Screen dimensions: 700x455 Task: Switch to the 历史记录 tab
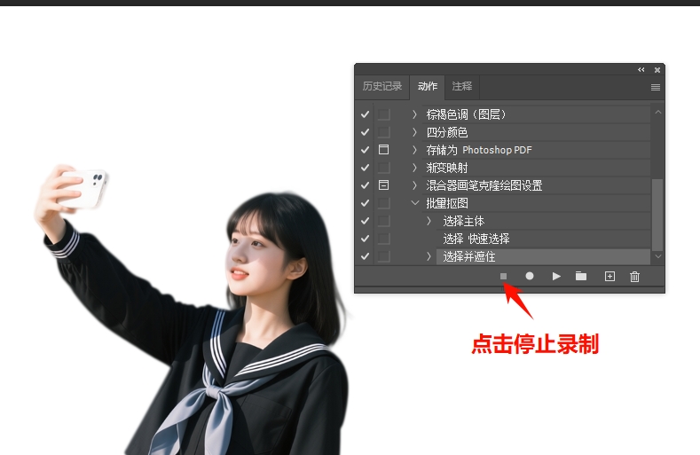point(381,86)
